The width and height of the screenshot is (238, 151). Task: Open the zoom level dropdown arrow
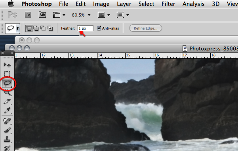[89, 15]
